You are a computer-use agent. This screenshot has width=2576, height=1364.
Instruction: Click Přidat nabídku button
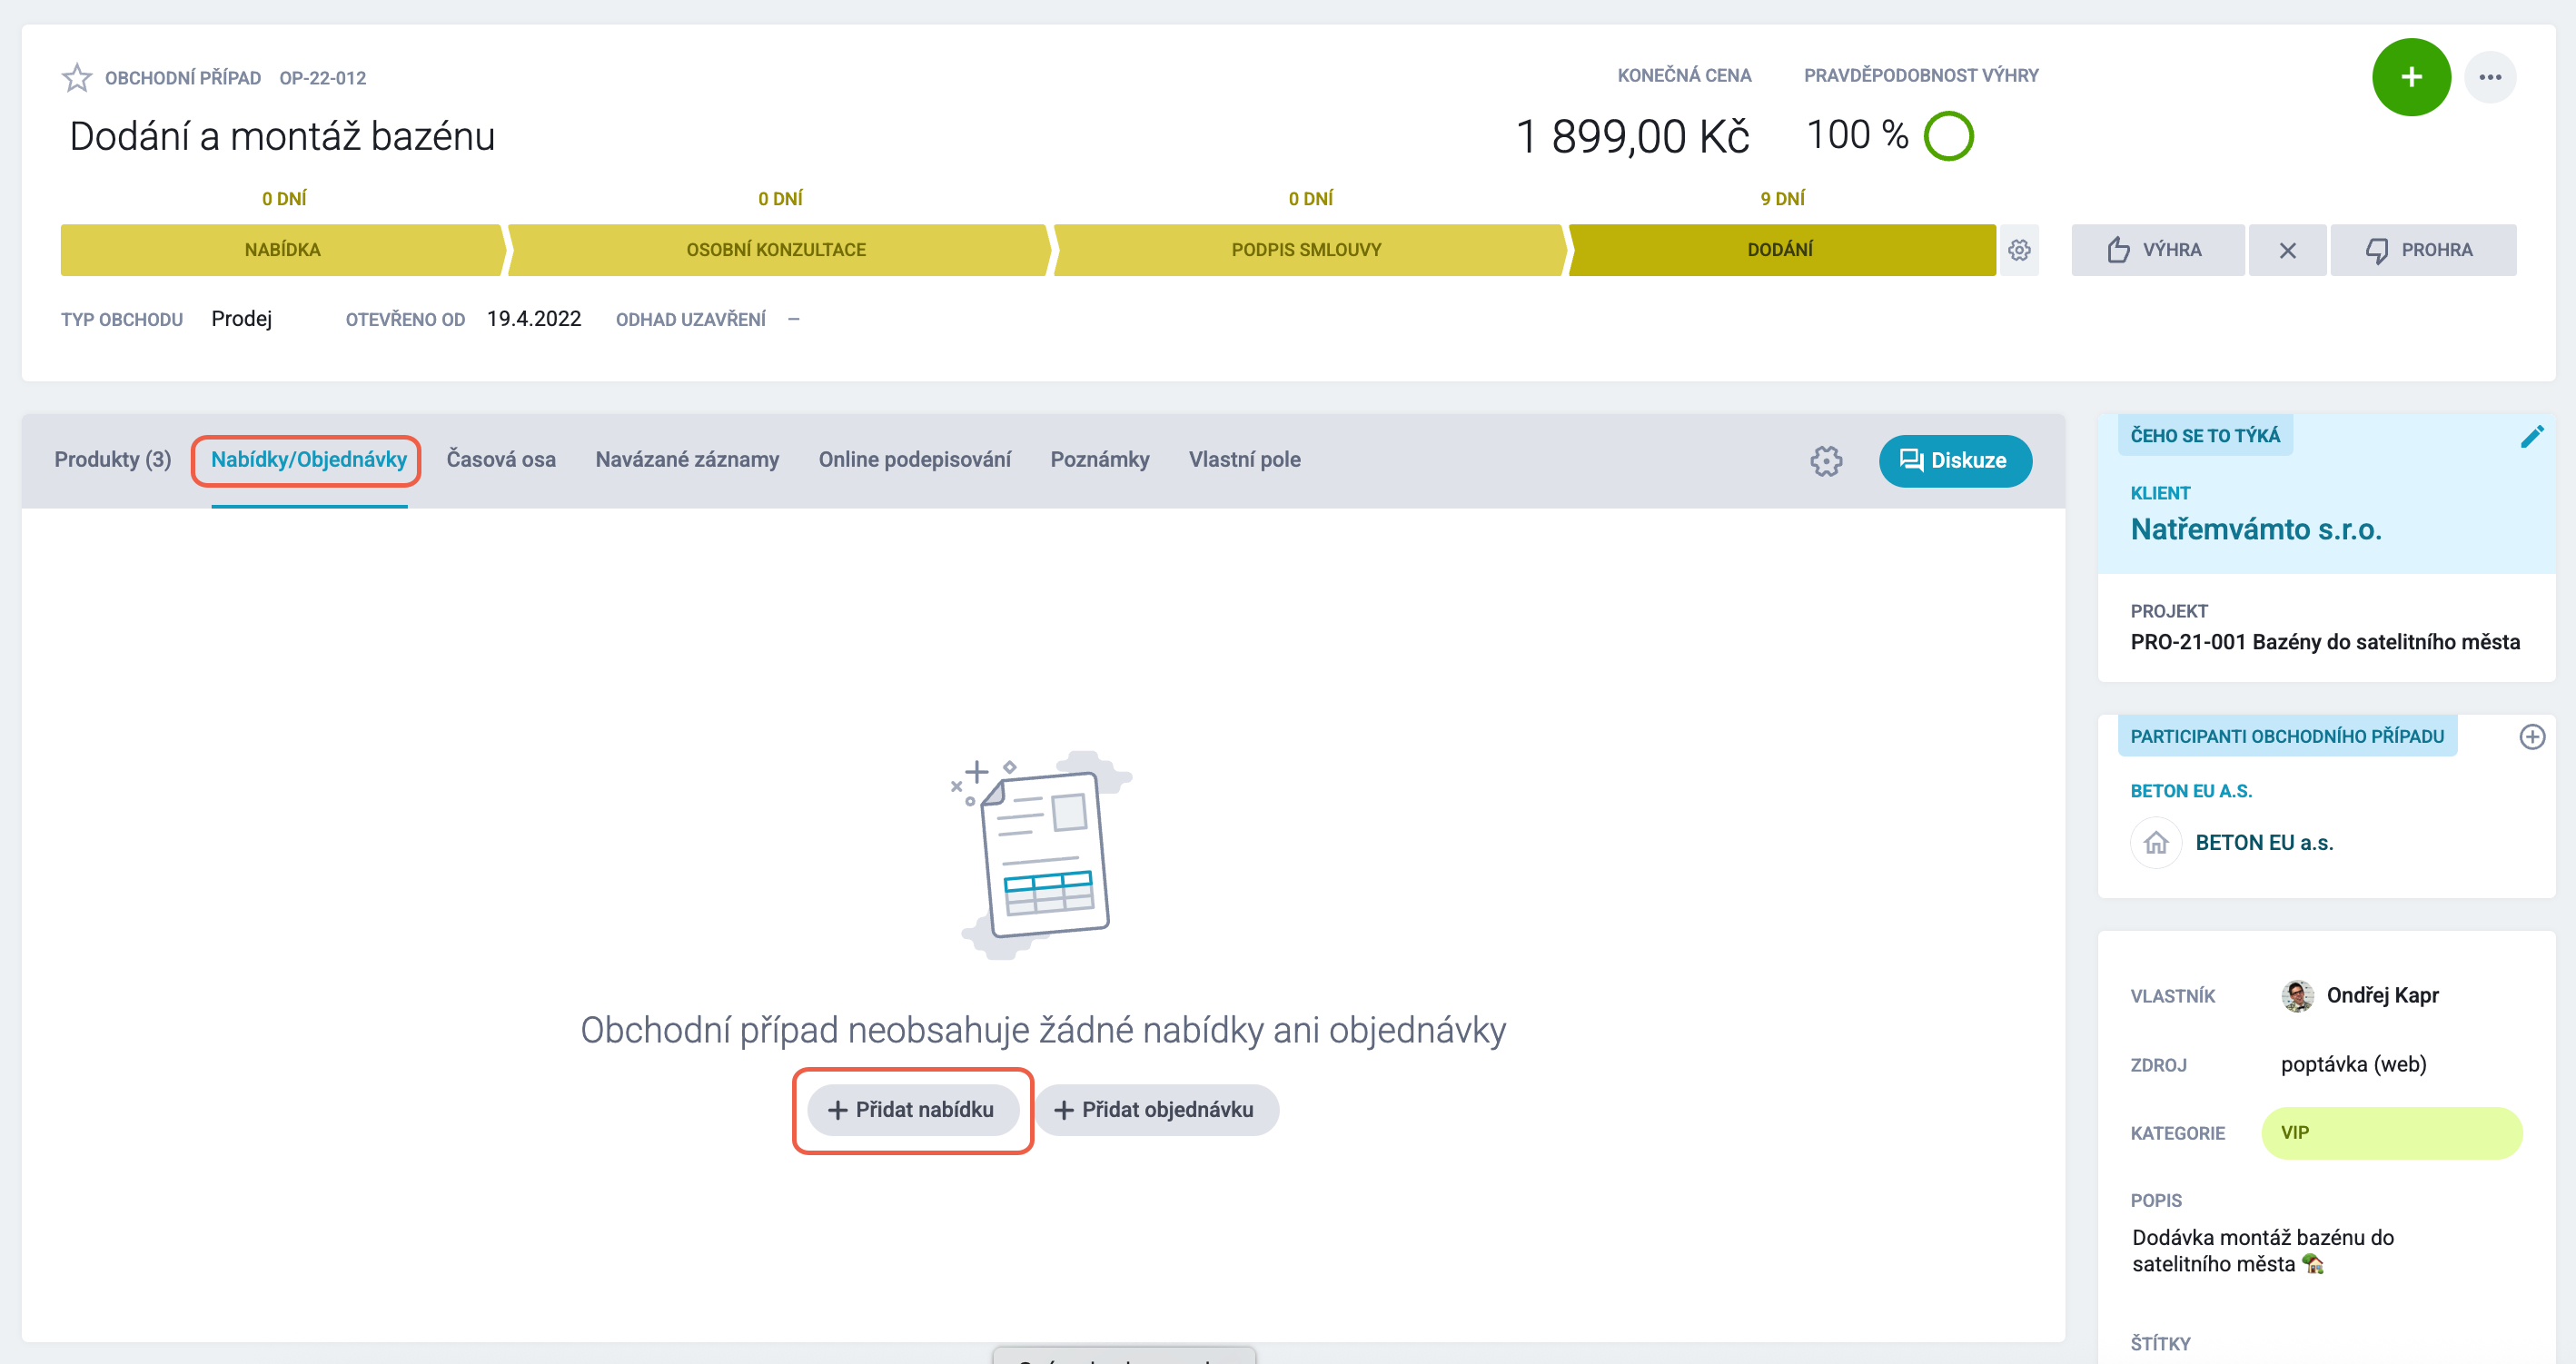tap(913, 1110)
